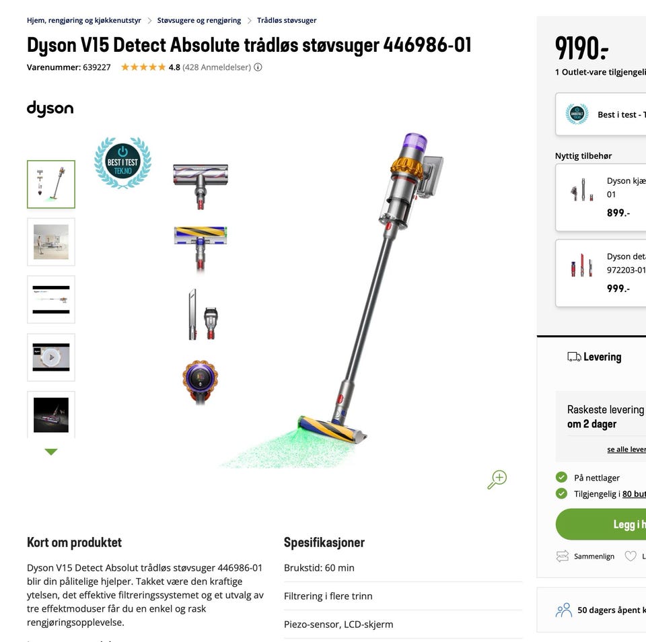
Task: Open the 428 Anmeldelser reviews link
Action: pyautogui.click(x=217, y=67)
